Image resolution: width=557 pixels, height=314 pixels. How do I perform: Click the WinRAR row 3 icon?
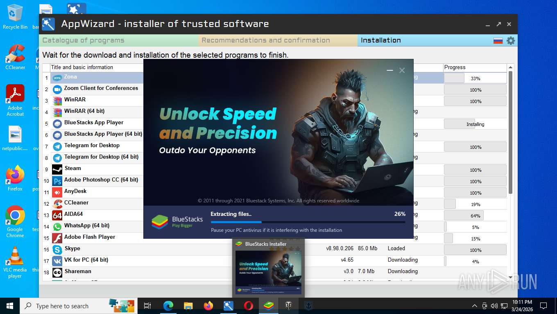tap(57, 101)
